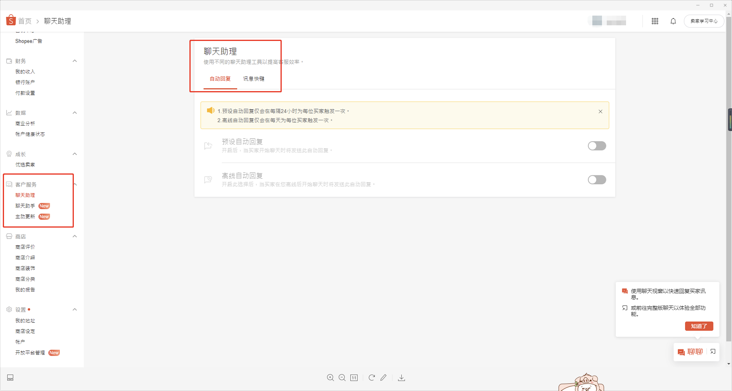
Task: Open 聊天助理 in the sidebar
Action: click(x=25, y=195)
